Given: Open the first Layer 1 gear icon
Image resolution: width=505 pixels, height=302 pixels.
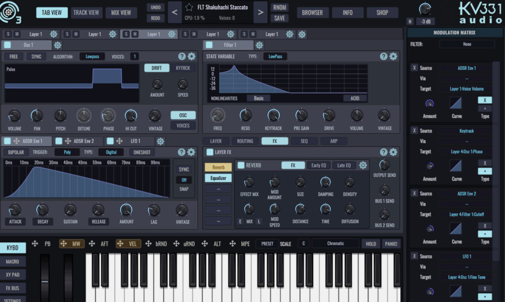Looking at the screenshot, I should point(53,34).
